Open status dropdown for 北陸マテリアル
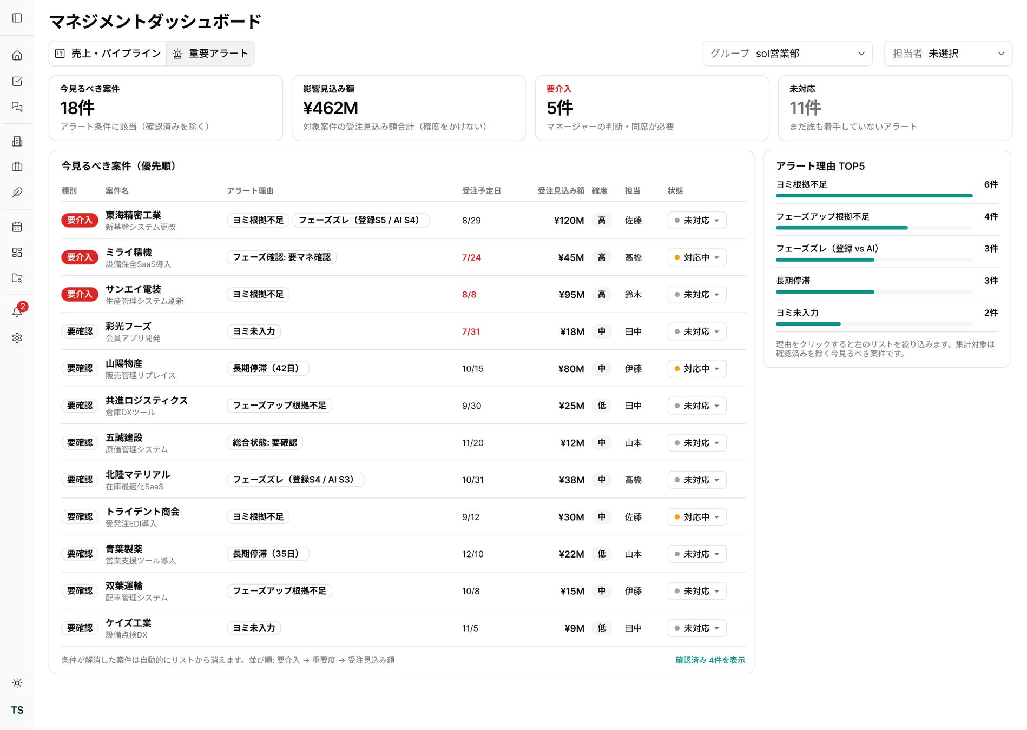Screen dimensions: 1027x730 click(697, 480)
